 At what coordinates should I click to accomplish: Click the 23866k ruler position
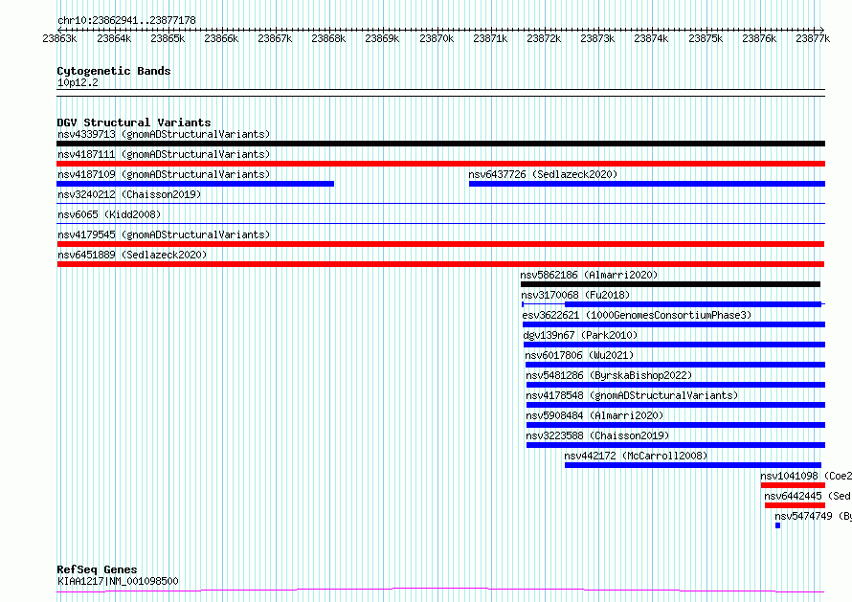(x=221, y=38)
